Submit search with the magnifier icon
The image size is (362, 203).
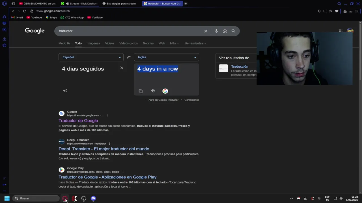(233, 31)
